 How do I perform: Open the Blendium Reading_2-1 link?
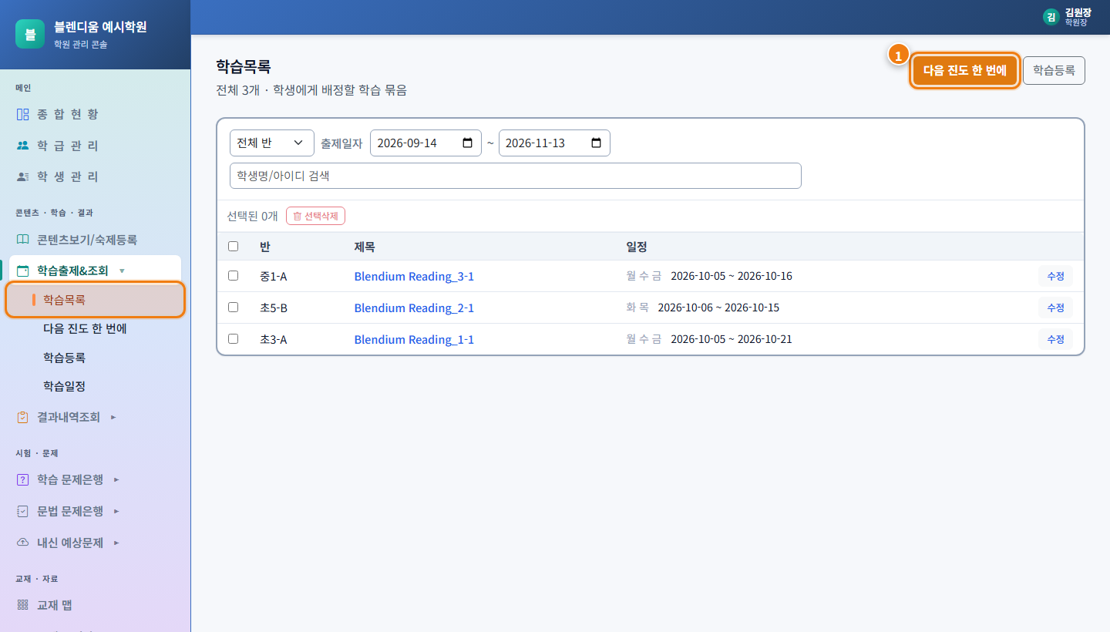[414, 308]
